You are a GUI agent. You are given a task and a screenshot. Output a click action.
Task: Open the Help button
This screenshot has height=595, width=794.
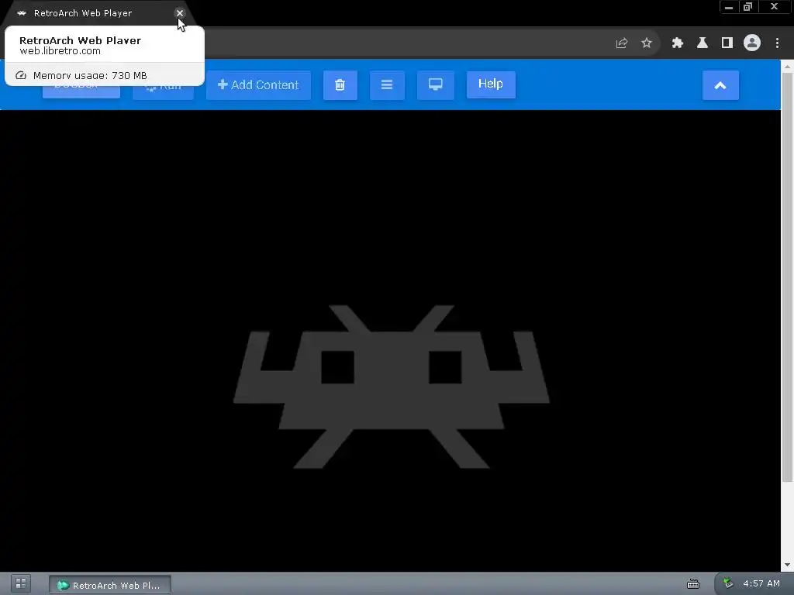click(x=491, y=84)
